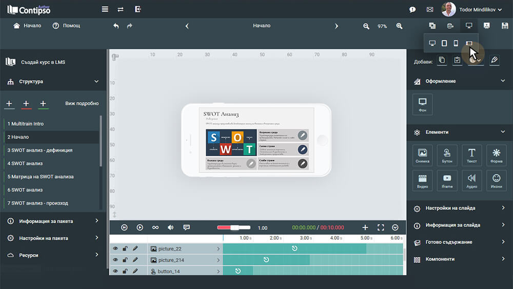Screen dimensions: 513x289
Task: Expand Настройки на пакета section
Action: pyautogui.click(x=96, y=238)
